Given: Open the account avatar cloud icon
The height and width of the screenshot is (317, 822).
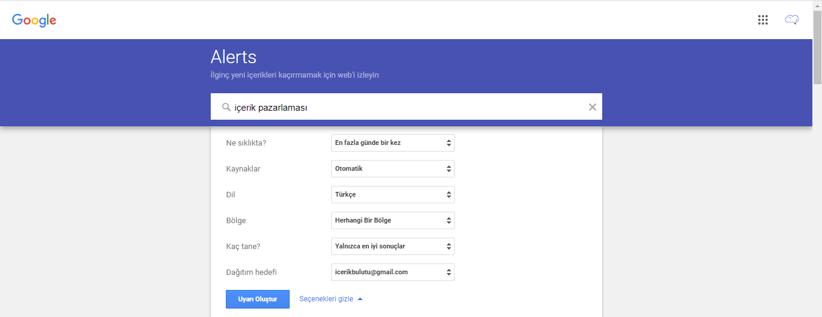Looking at the screenshot, I should click(791, 20).
